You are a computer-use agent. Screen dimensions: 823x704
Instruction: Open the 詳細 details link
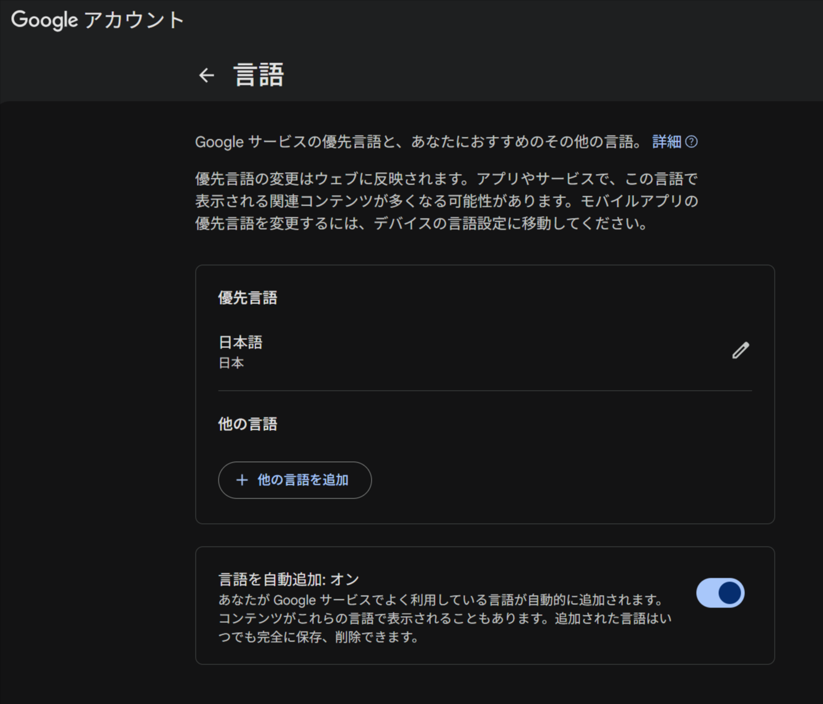point(667,142)
